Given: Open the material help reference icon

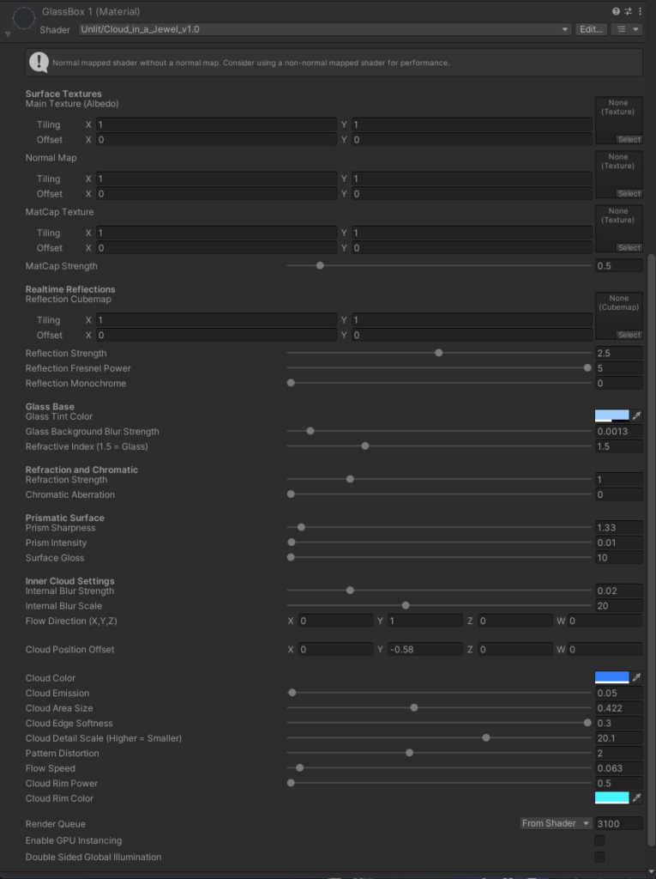Looking at the screenshot, I should click(616, 11).
